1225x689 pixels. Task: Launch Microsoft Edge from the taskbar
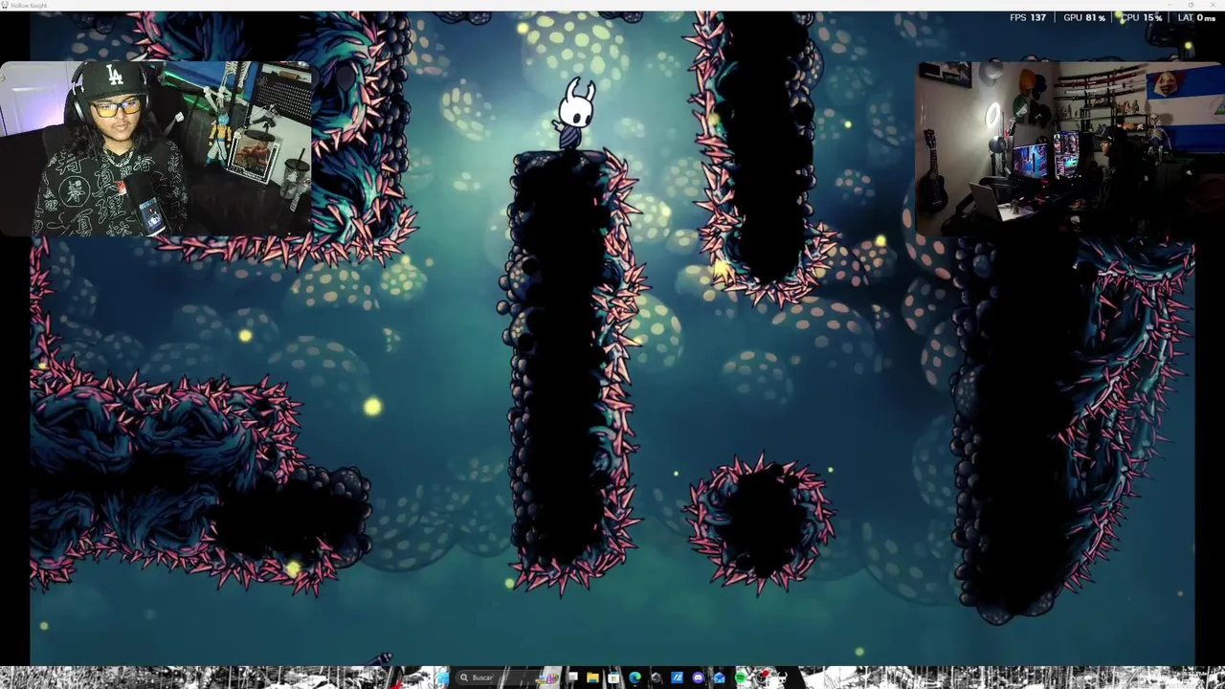(635, 678)
